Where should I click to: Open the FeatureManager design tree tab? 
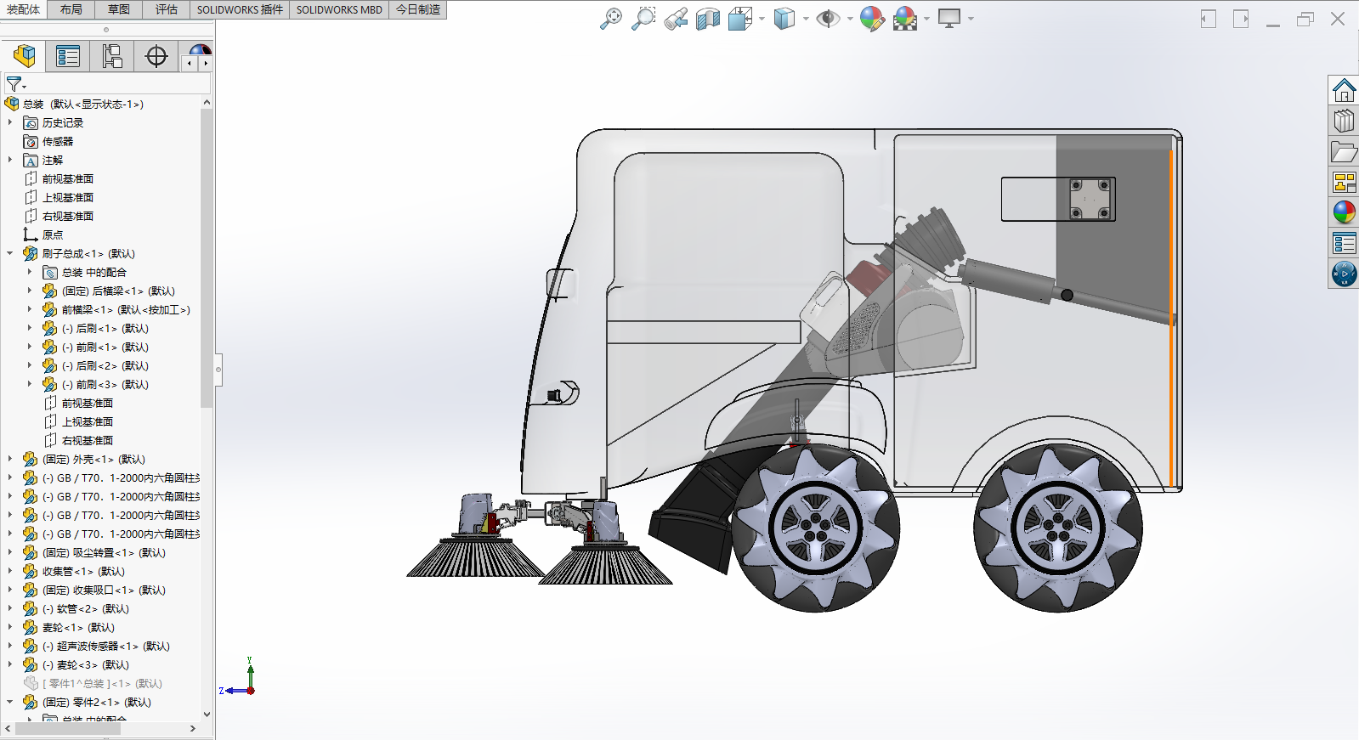click(x=25, y=56)
